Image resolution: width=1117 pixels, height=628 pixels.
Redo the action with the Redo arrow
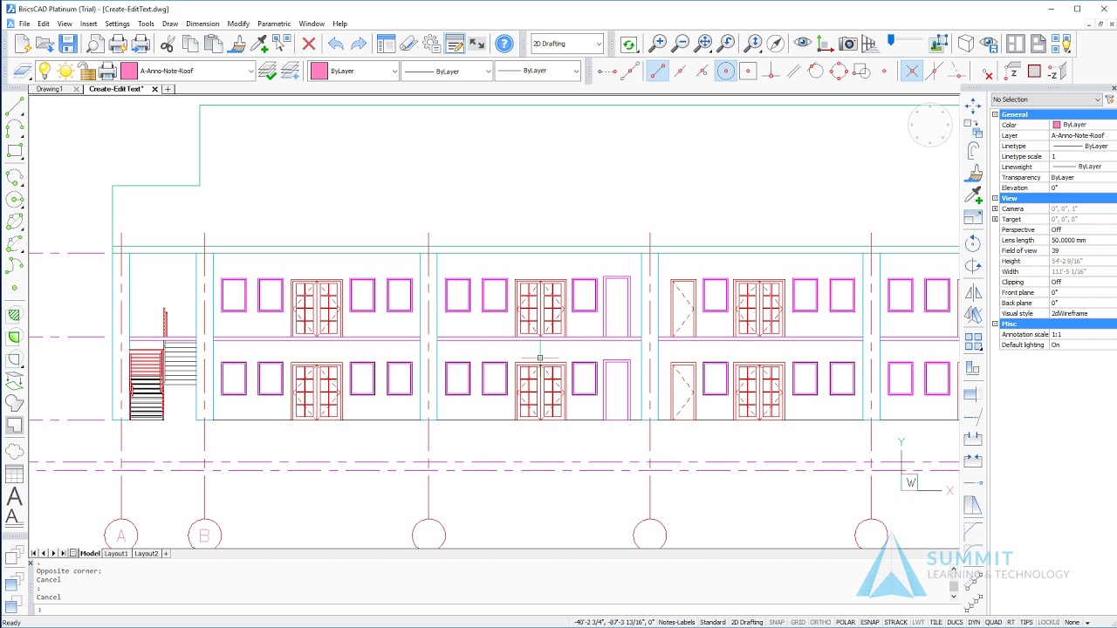[x=359, y=44]
